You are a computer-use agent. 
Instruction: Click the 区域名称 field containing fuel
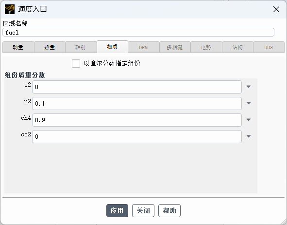point(138,32)
